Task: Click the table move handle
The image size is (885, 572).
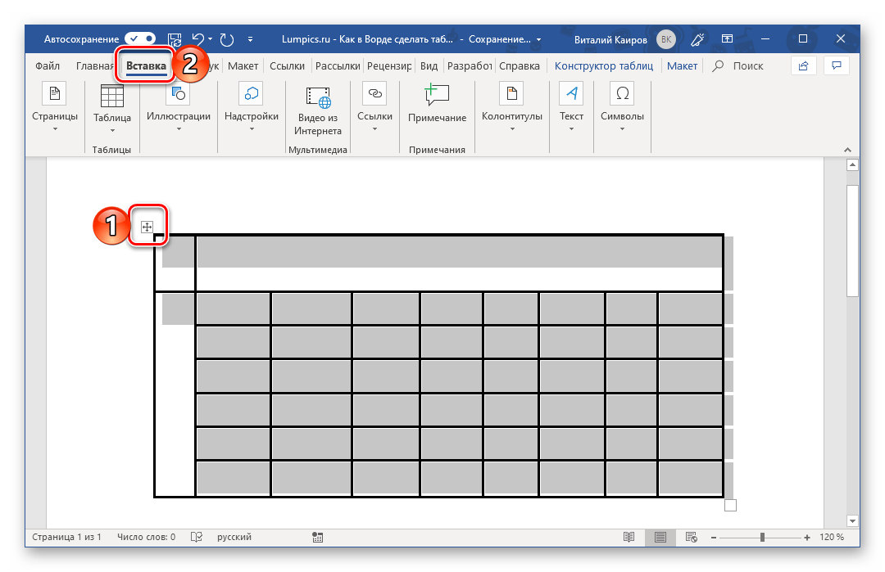Action: 147,227
